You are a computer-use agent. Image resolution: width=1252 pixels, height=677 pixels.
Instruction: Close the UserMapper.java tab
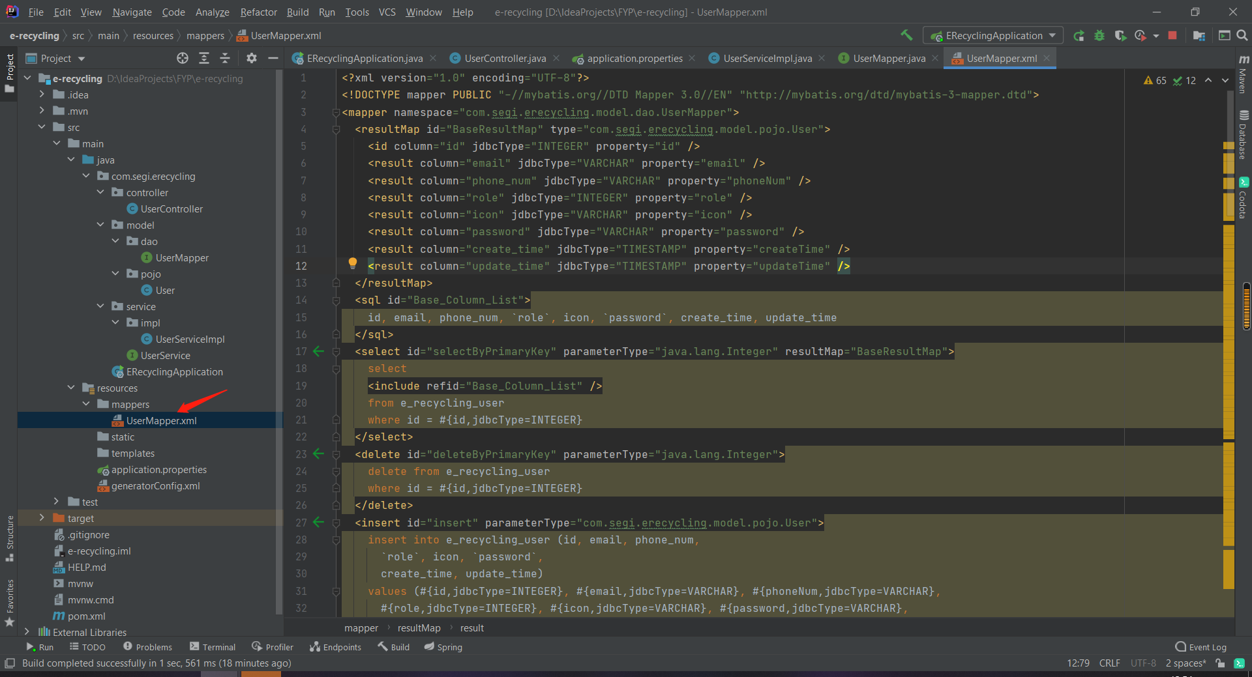[935, 58]
